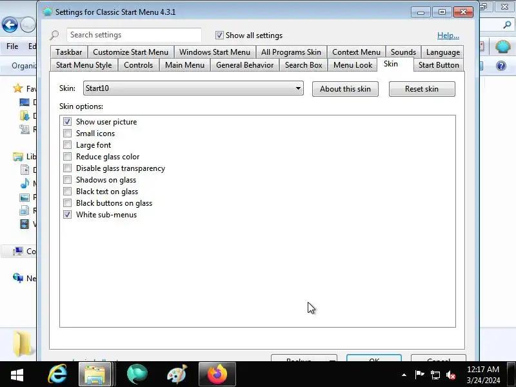Open the Start Button tab
Viewport: 516px width, 387px height.
pyautogui.click(x=439, y=65)
